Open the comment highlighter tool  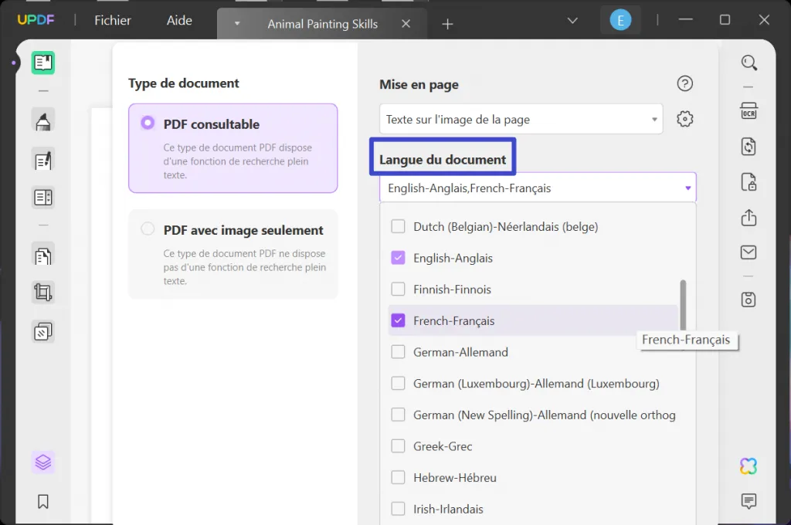pos(42,120)
